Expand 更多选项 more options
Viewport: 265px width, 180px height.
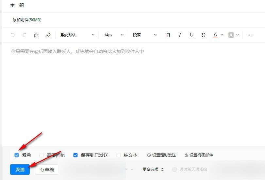[x=153, y=169]
